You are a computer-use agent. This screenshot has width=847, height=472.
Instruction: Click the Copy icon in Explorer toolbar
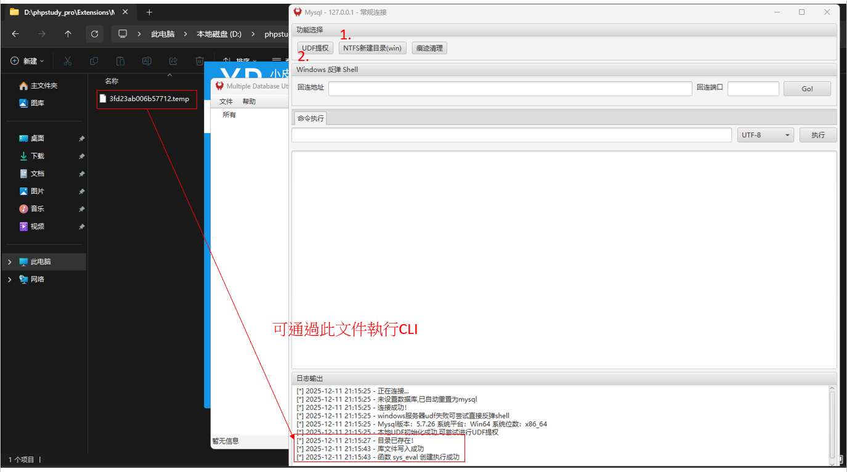click(94, 61)
